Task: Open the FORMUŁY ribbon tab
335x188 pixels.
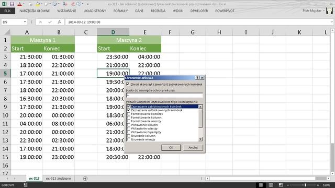Action: click(x=120, y=10)
